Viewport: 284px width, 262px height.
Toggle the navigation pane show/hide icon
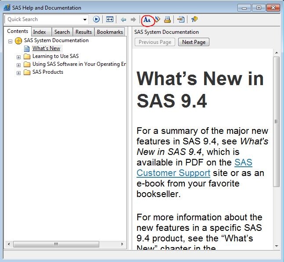(x=110, y=19)
